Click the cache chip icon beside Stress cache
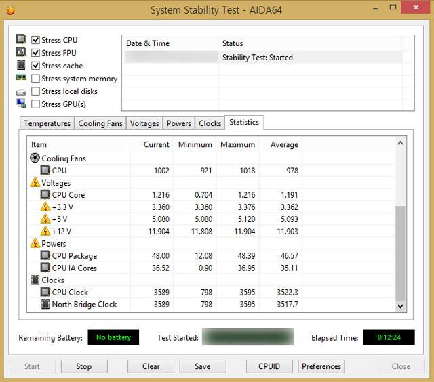Viewport: 434px width, 382px height. (21, 65)
